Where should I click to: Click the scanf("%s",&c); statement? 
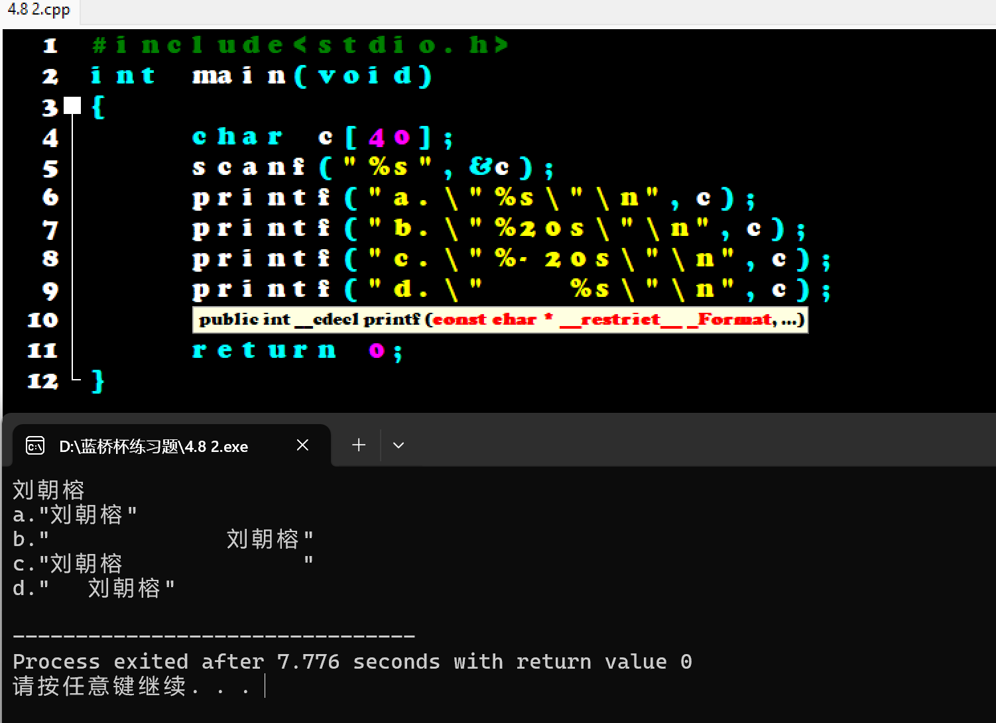pos(372,167)
